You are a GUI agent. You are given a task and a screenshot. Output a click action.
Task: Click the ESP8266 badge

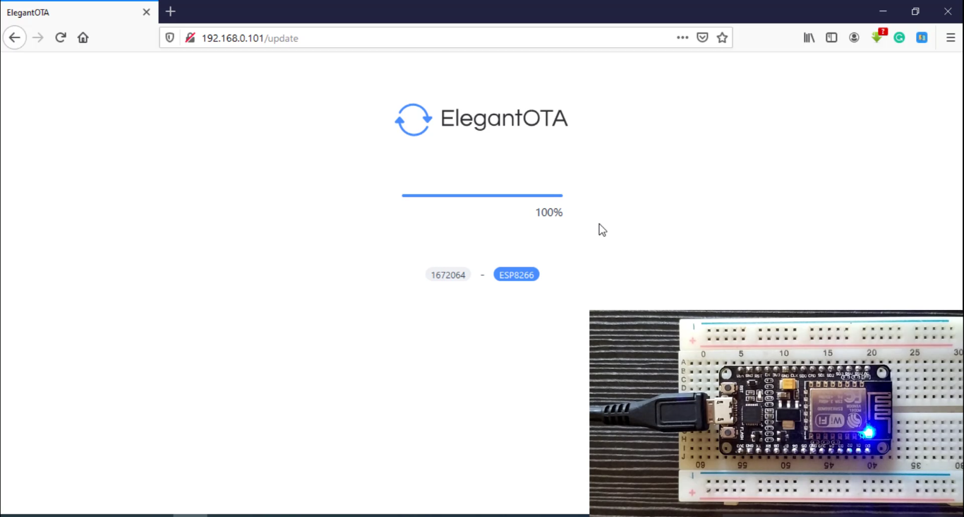tap(517, 275)
